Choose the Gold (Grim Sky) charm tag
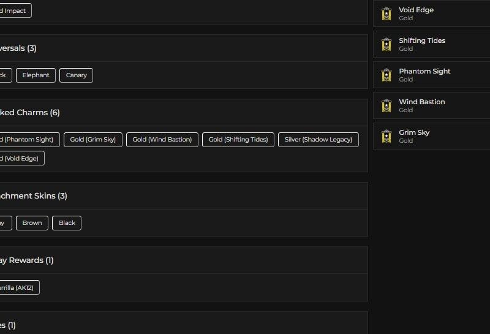Image resolution: width=490 pixels, height=334 pixels. click(92, 140)
